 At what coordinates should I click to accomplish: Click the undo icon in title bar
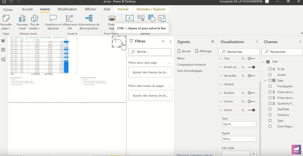[11, 1]
